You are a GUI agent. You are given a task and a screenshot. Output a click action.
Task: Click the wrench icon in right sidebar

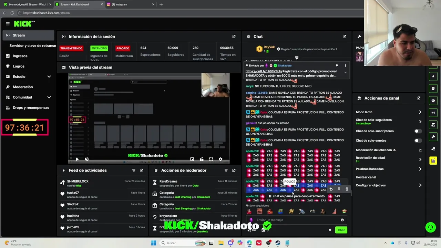(433, 137)
